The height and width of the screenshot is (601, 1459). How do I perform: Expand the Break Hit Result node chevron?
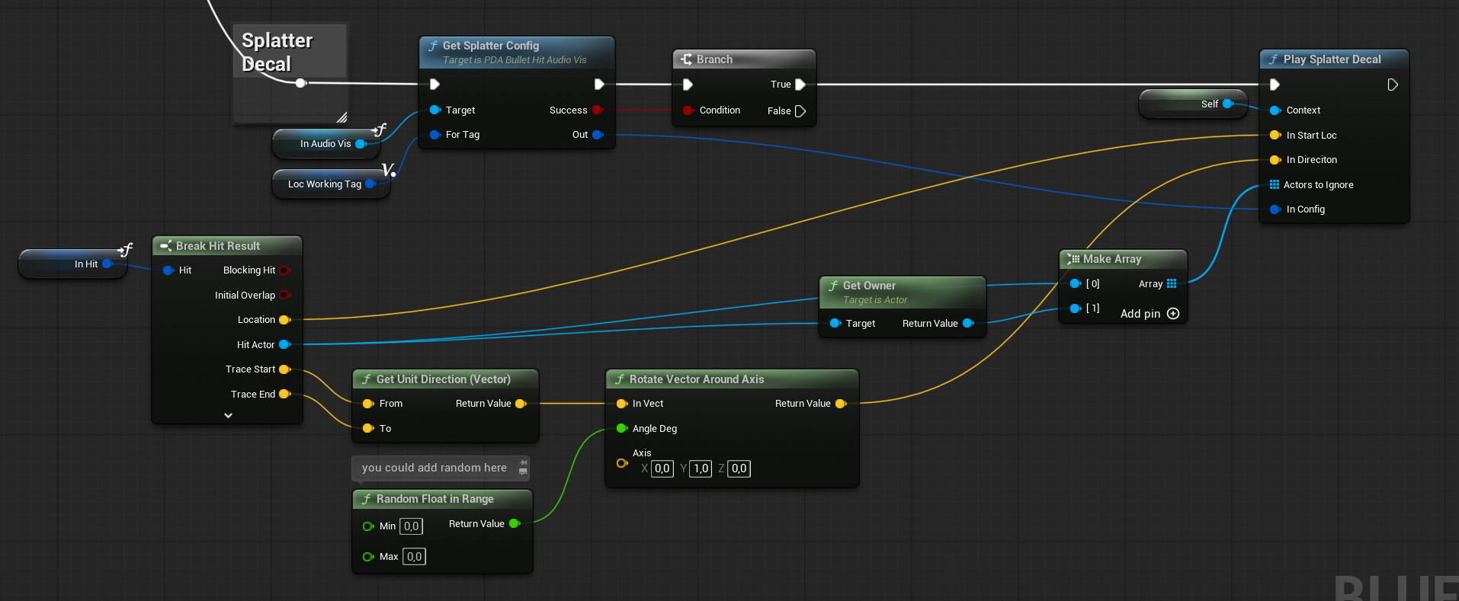click(x=228, y=416)
